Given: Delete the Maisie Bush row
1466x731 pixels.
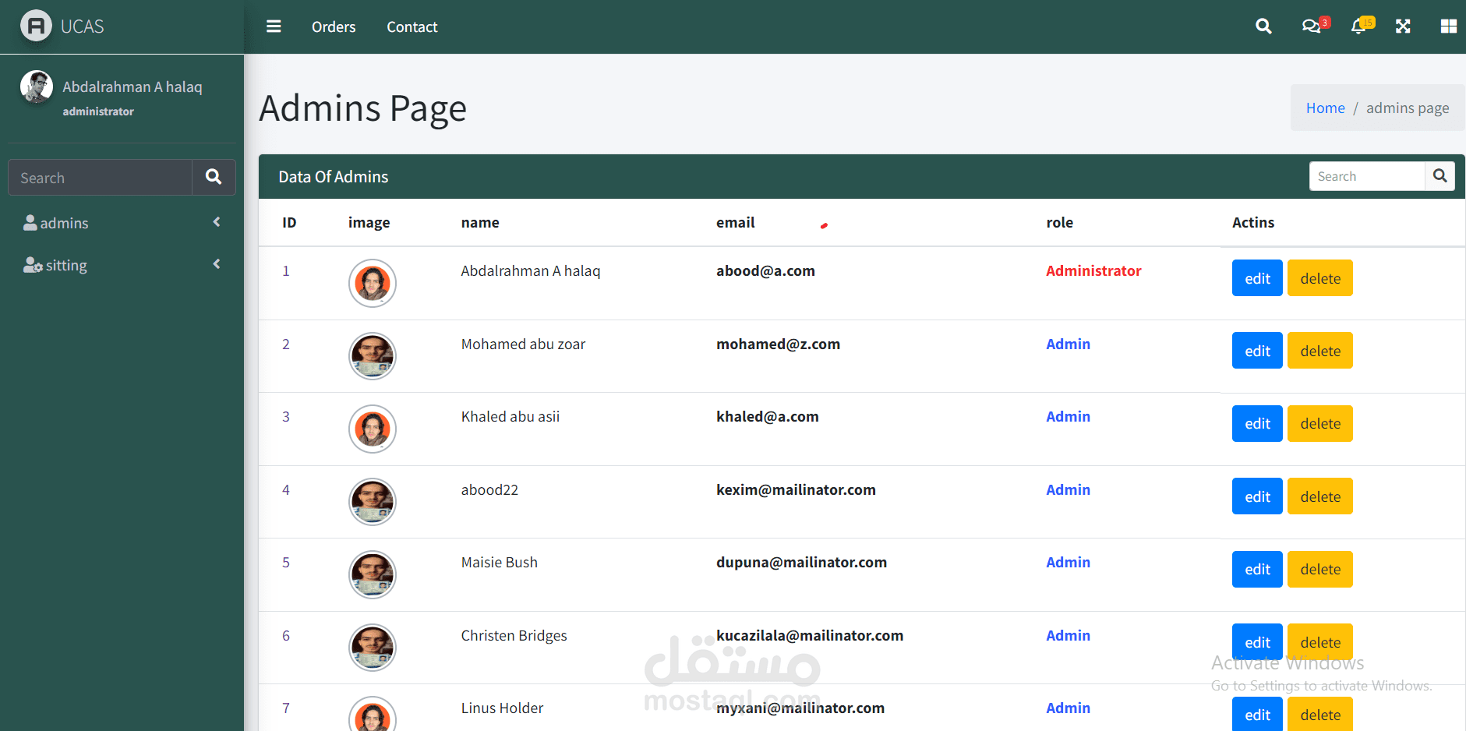Looking at the screenshot, I should 1320,569.
